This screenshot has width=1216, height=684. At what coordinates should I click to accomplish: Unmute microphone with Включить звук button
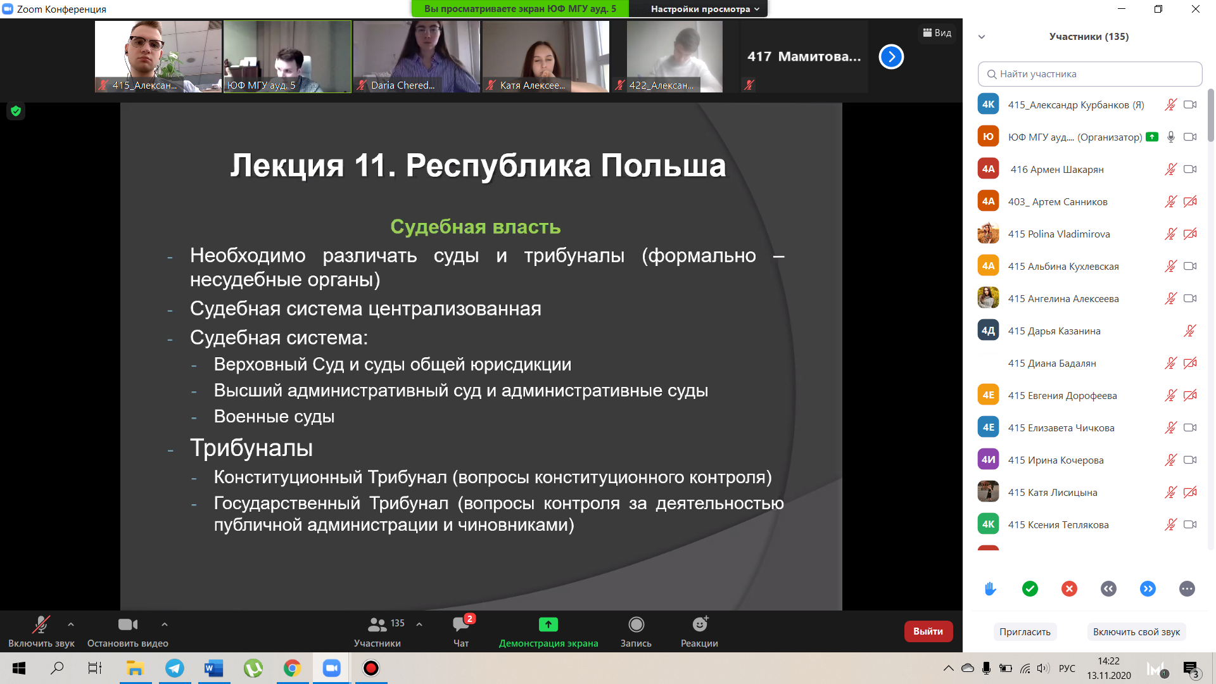point(41,631)
